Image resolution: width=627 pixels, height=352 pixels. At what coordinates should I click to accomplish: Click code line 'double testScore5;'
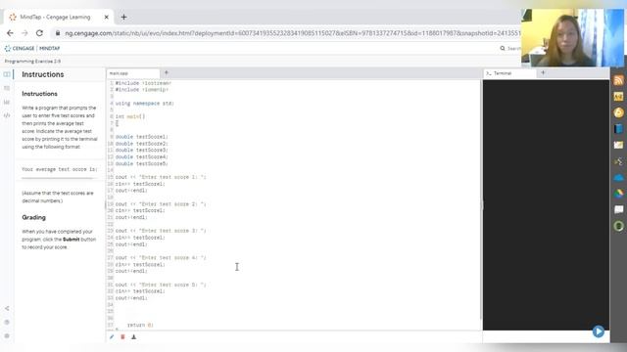click(x=142, y=163)
